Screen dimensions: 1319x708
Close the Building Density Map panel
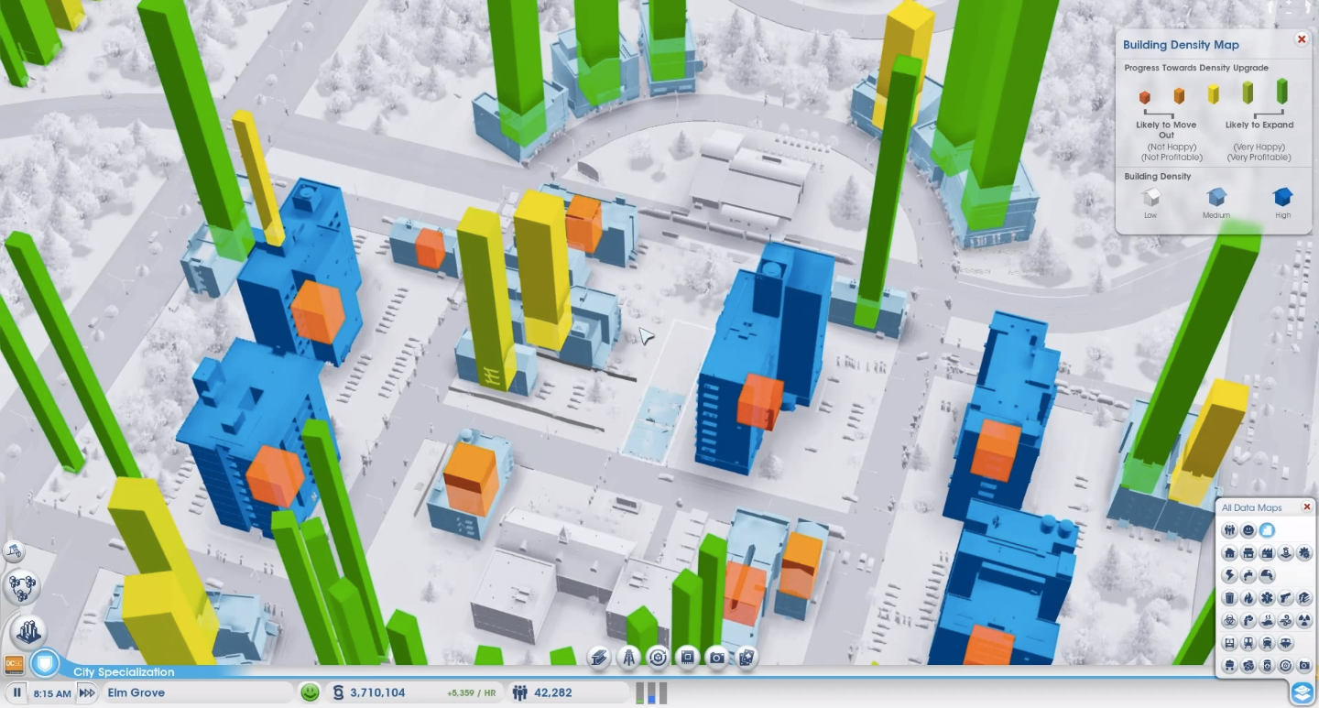1301,39
